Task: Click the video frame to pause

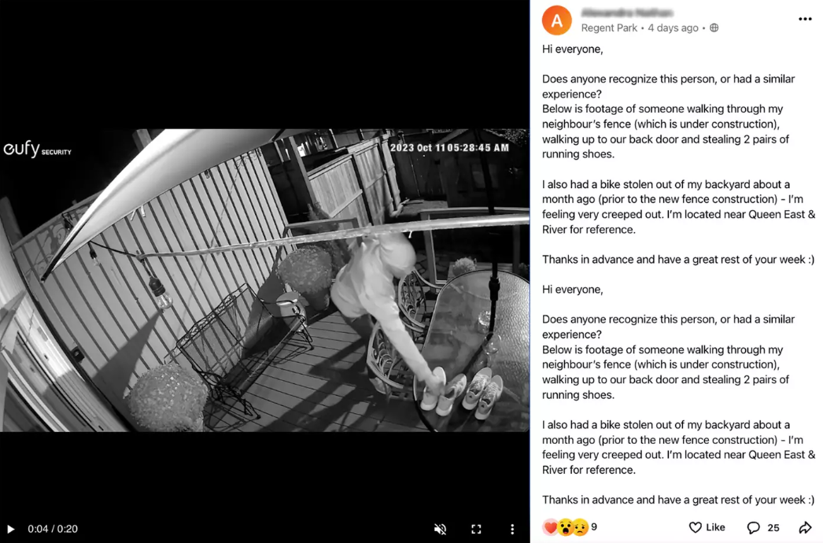Action: click(x=264, y=280)
